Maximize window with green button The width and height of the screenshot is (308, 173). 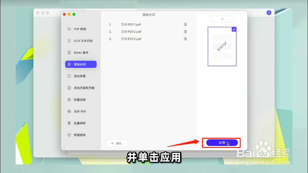coord(74,14)
